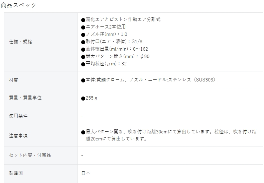Select the 製造国 row label

[16, 173]
